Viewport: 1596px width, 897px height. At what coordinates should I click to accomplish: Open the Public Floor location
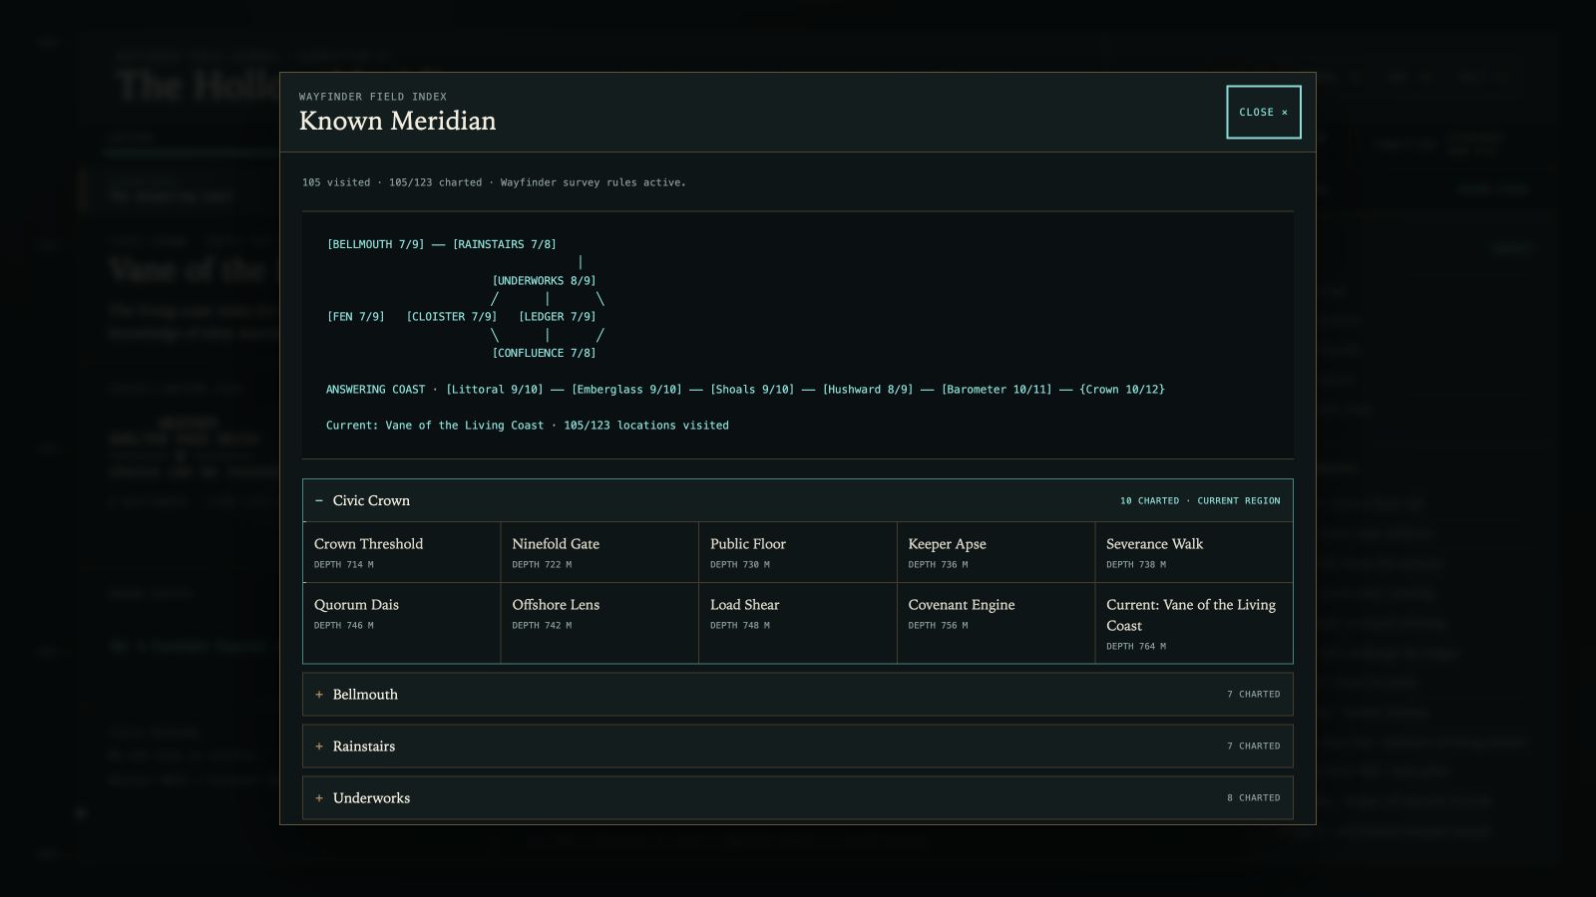(x=798, y=552)
